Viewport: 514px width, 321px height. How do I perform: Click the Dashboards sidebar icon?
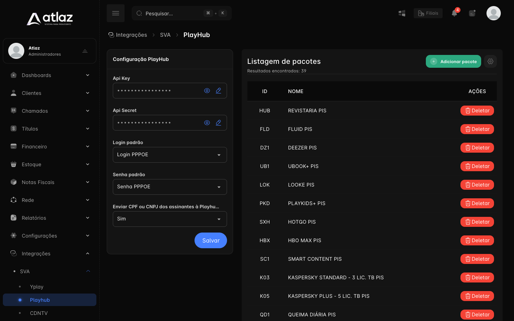(x=14, y=75)
